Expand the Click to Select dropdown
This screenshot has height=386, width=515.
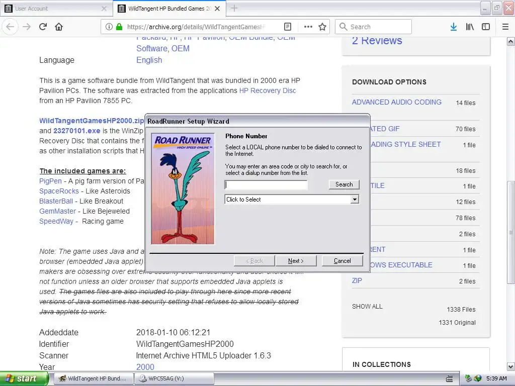coord(355,199)
